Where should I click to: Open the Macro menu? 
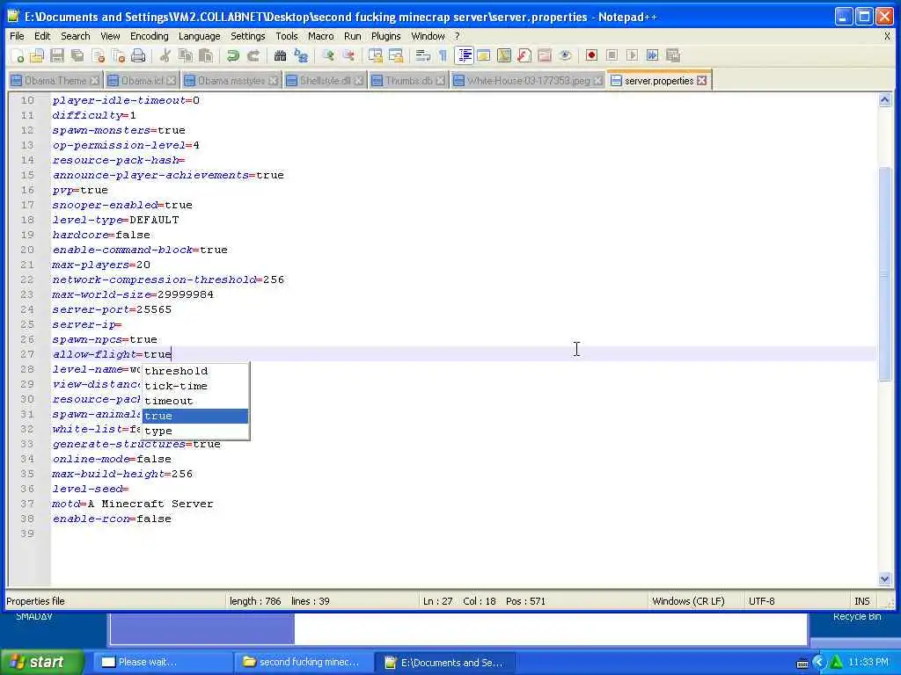tap(320, 36)
